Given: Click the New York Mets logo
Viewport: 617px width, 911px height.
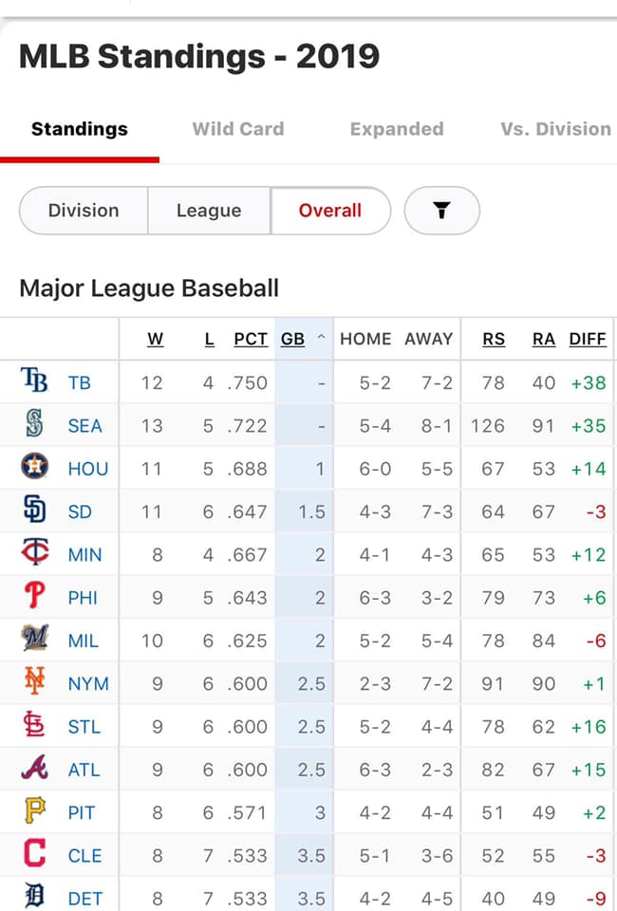Looking at the screenshot, I should (x=34, y=681).
